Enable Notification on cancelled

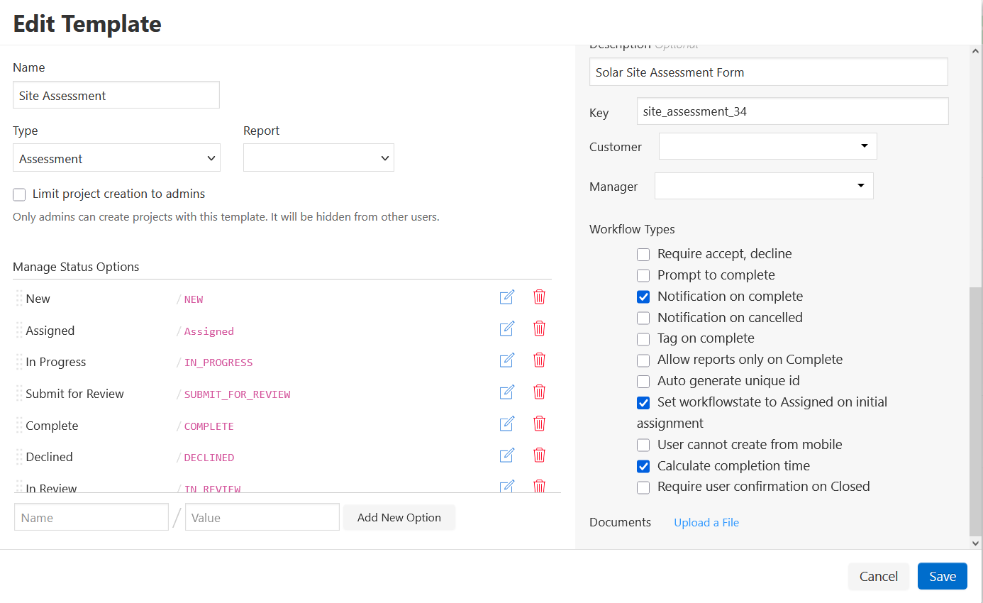(643, 318)
